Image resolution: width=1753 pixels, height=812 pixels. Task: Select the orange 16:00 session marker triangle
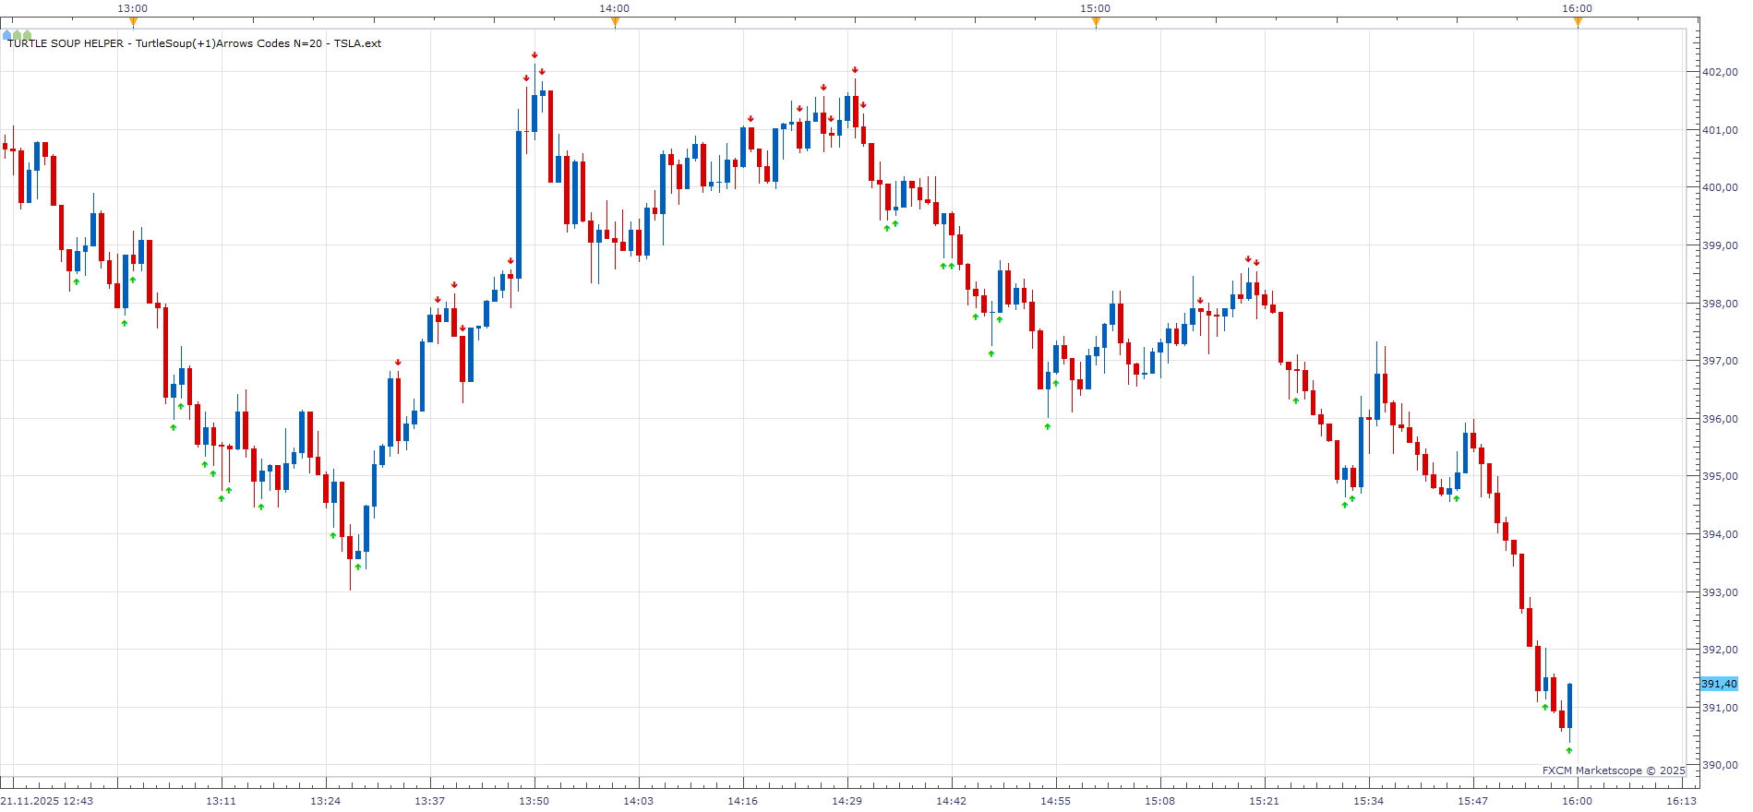coord(1578,22)
